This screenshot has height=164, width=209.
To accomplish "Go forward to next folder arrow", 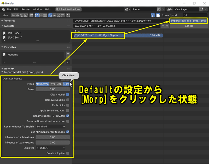I will pyautogui.click(x=17, y=15).
